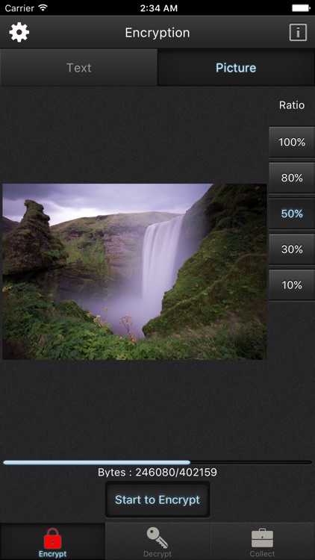Open the key Decrypt icon
This screenshot has height=560, width=315.
[157, 538]
